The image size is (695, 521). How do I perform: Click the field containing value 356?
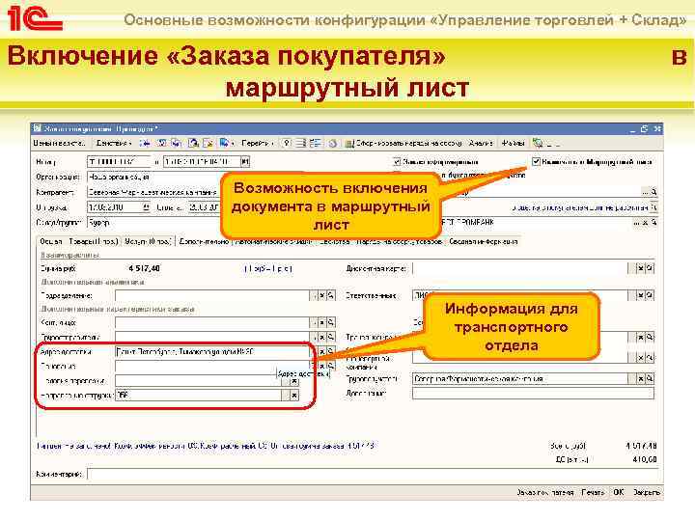click(x=198, y=395)
